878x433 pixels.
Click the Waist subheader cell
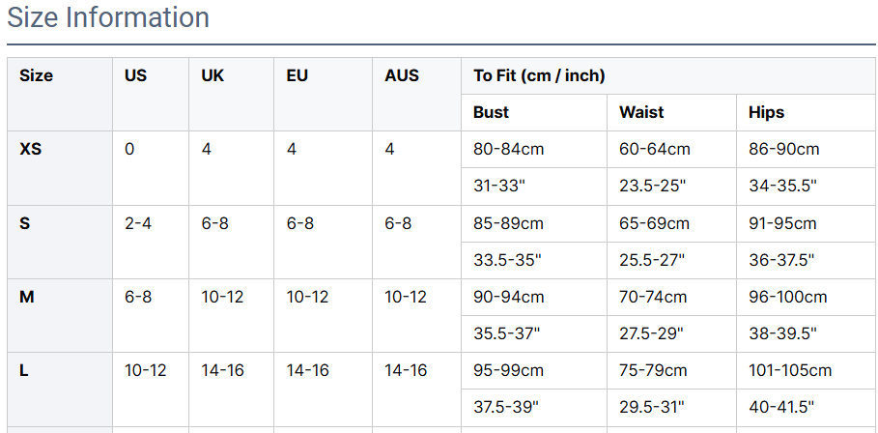pyautogui.click(x=642, y=112)
